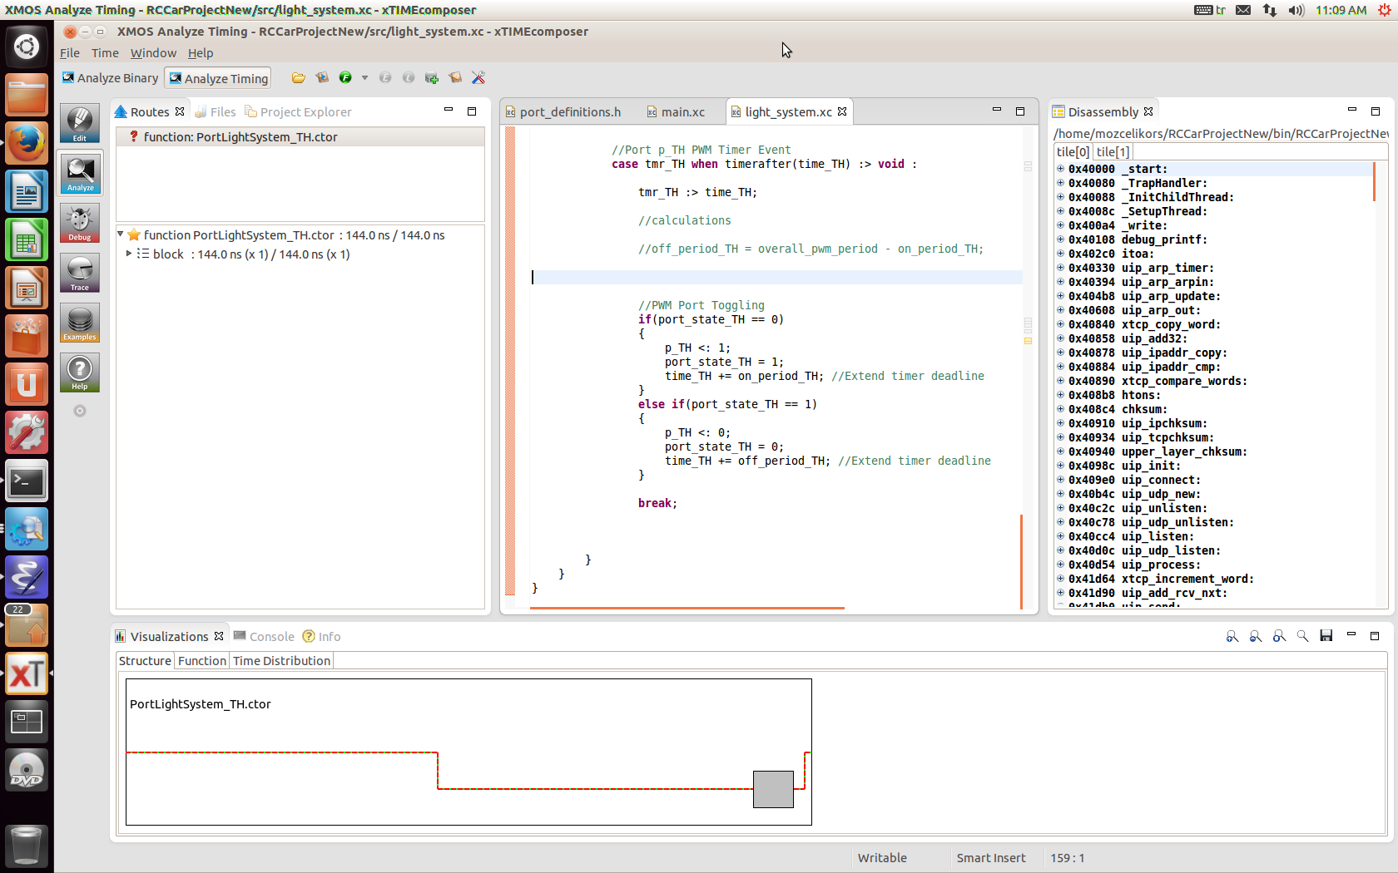Screen dimensions: 1398x873
Task: Open the tools wrench-and-screwdriver icon
Action: pos(478,78)
